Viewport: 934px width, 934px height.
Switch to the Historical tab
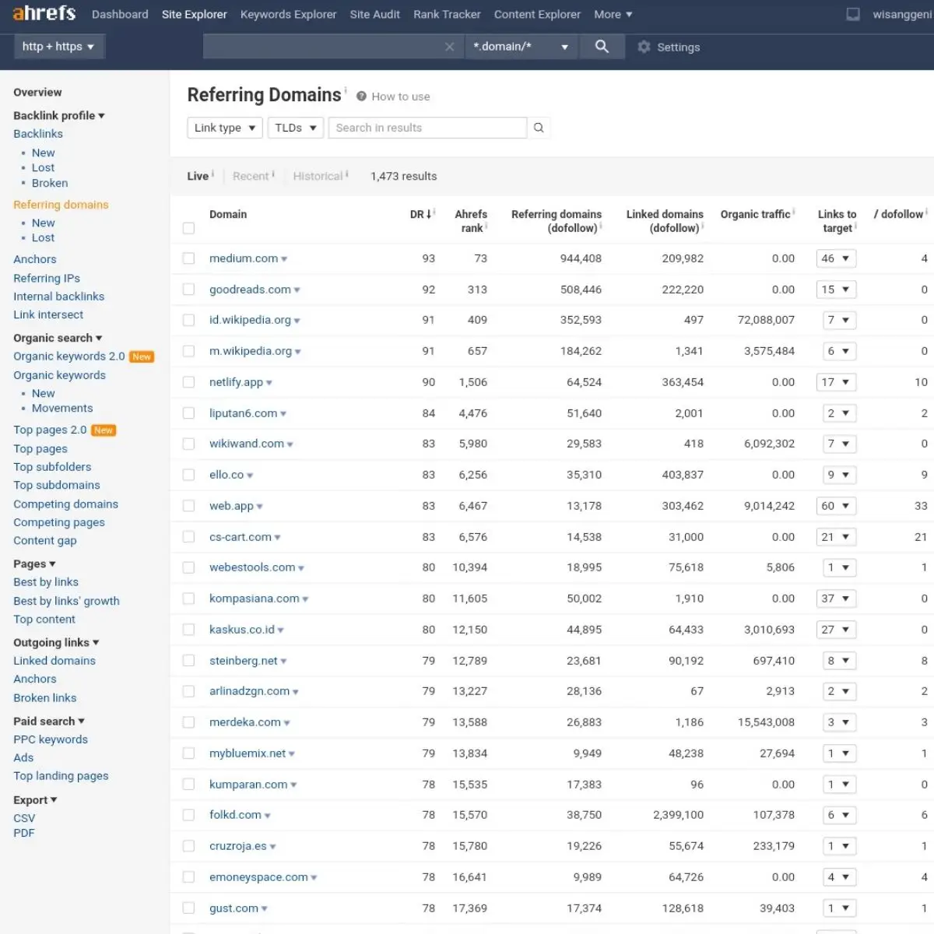coord(318,176)
